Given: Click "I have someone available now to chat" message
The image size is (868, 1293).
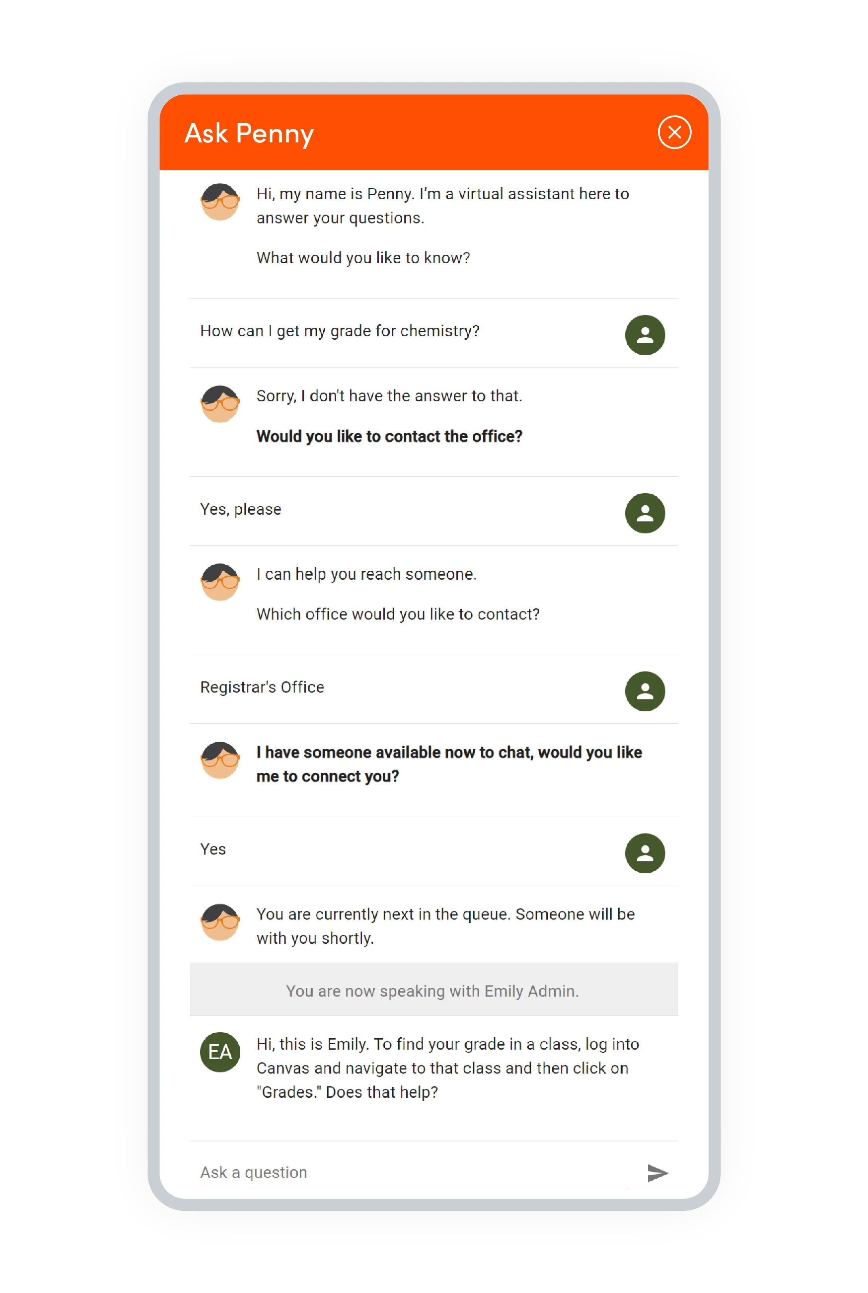Looking at the screenshot, I should (x=450, y=764).
